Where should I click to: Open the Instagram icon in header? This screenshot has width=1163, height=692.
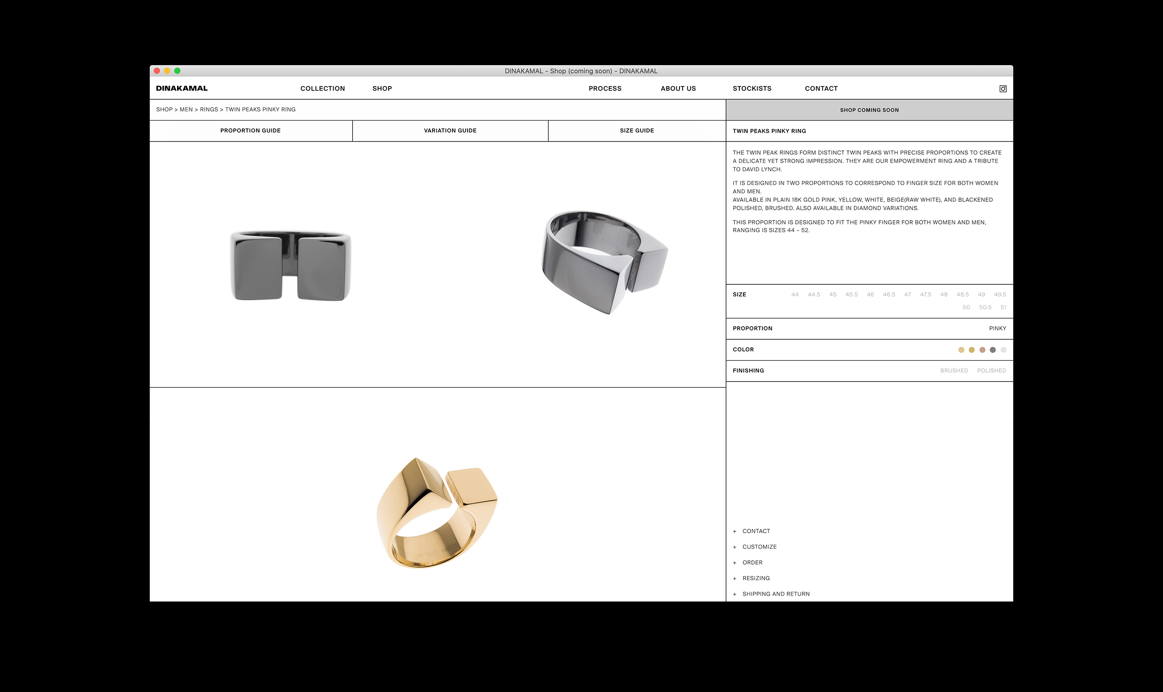point(1002,89)
